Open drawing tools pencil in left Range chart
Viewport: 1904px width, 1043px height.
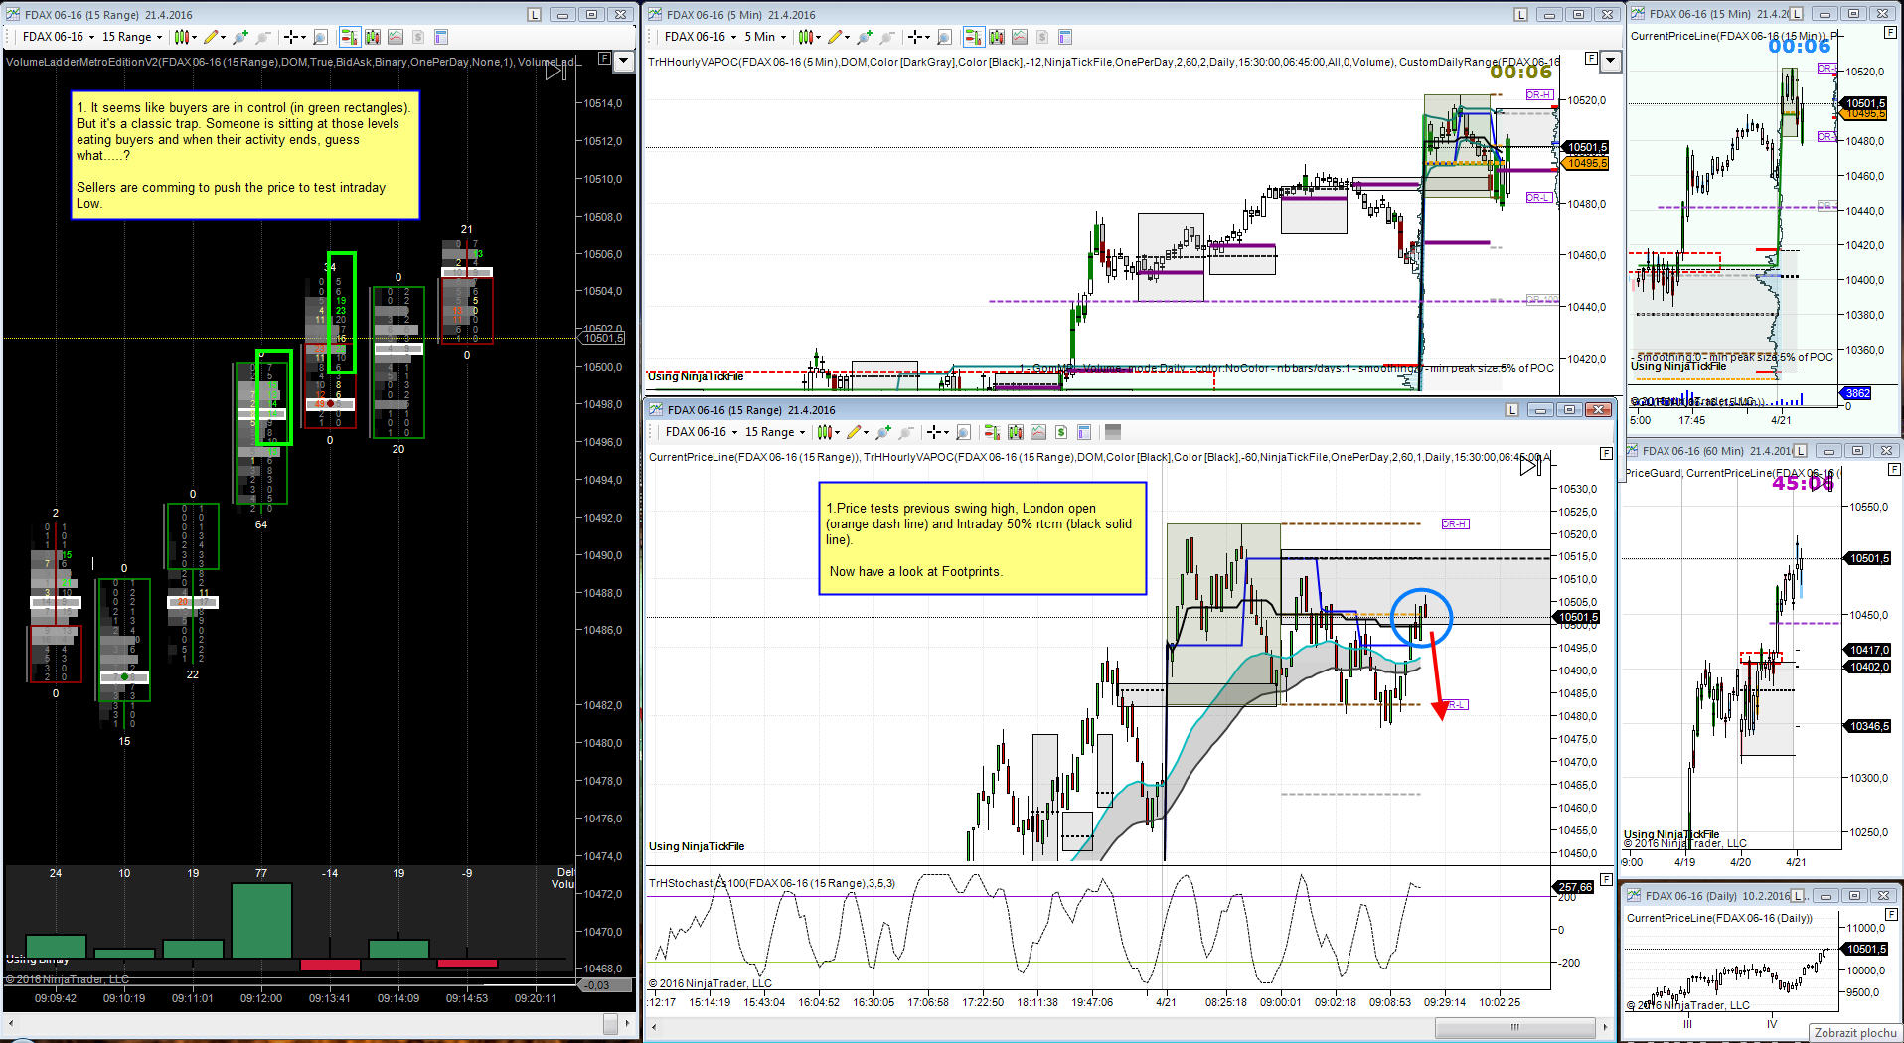[x=214, y=37]
